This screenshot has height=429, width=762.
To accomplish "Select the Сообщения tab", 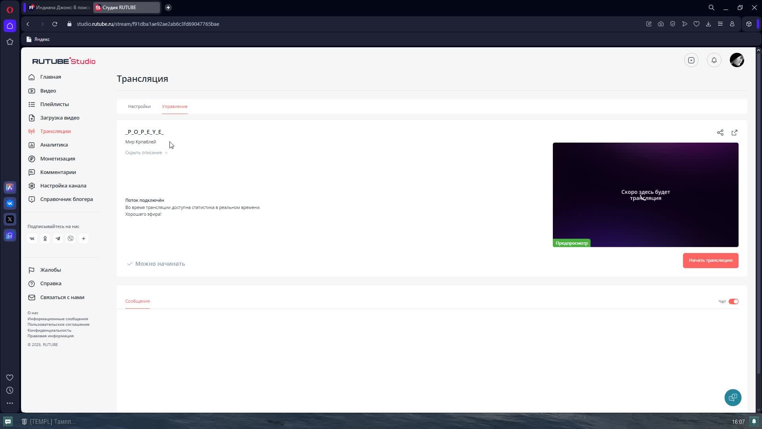I will [137, 301].
